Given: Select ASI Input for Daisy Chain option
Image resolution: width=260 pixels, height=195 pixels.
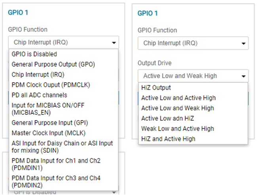Looking at the screenshot, I should [62, 146].
